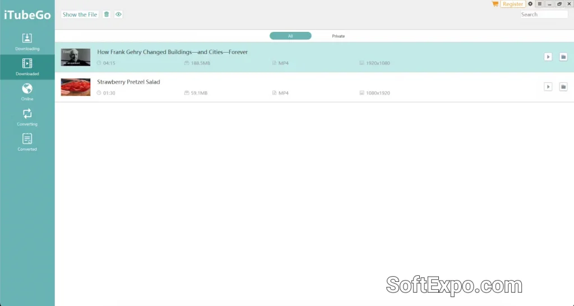Click the 04:15 duration text

[x=109, y=63]
